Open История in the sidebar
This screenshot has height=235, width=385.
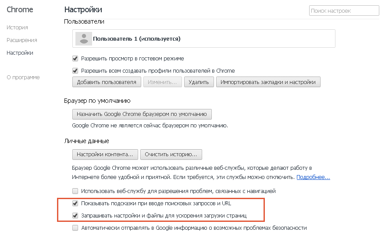[17, 28]
